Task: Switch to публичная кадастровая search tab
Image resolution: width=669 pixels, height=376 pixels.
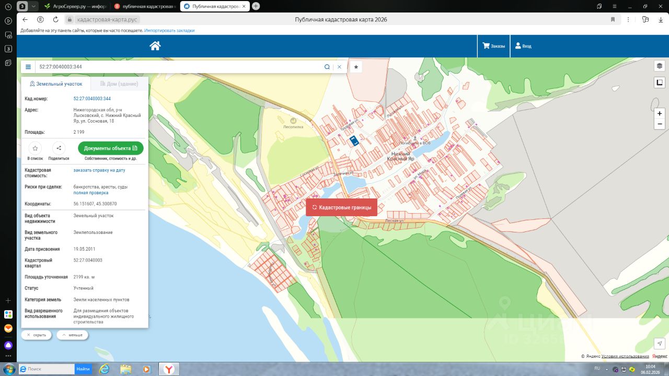Action: [145, 6]
